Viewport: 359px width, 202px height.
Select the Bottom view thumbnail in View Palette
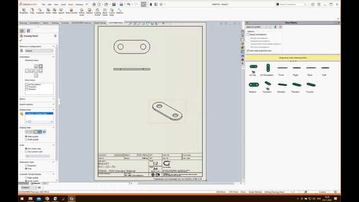coord(254,85)
